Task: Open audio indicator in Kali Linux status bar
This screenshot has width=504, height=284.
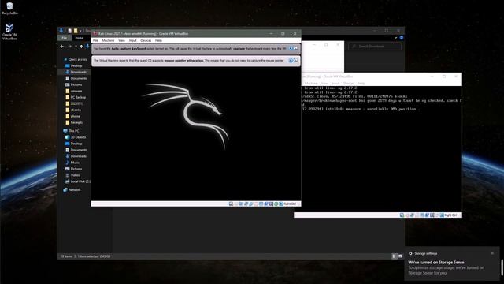Action: click(x=241, y=204)
